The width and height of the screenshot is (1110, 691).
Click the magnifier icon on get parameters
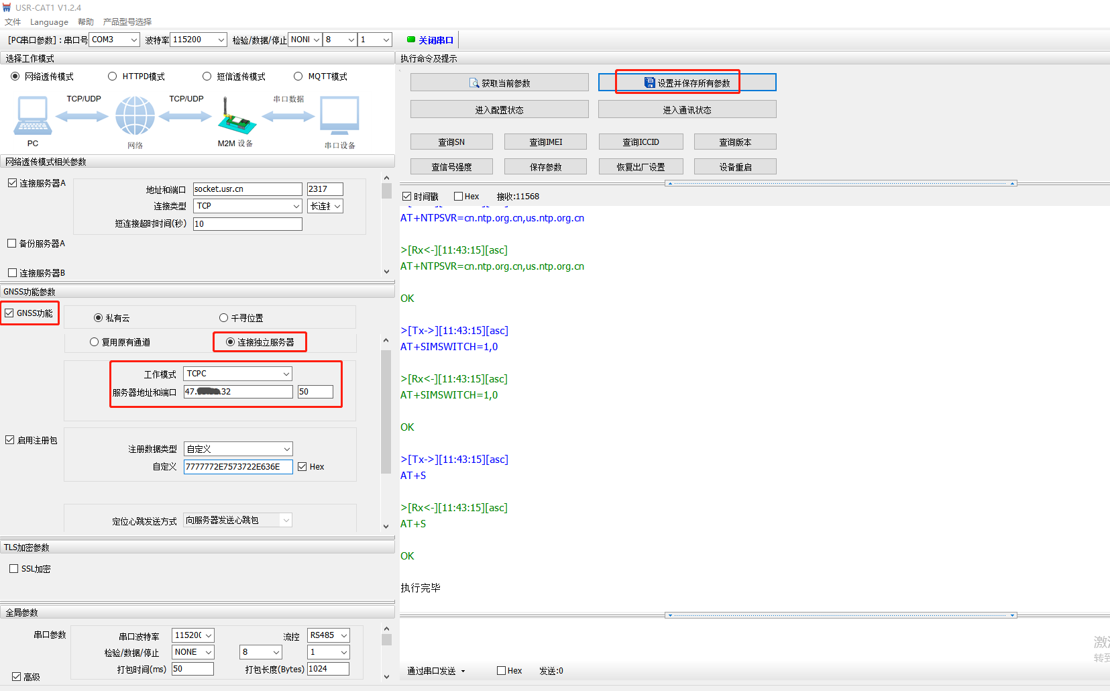(474, 83)
